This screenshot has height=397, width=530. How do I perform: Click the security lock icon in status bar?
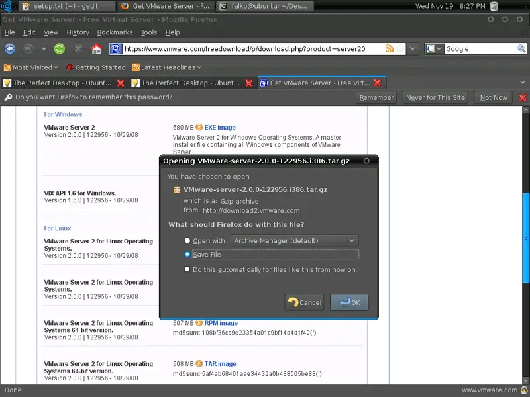[x=524, y=390]
